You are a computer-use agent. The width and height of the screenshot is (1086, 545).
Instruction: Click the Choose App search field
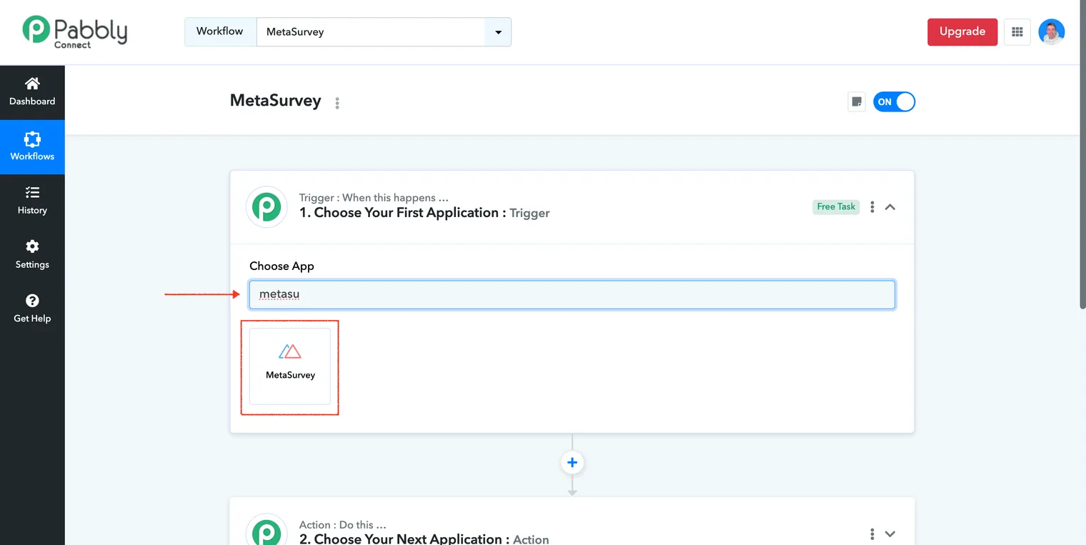click(572, 294)
